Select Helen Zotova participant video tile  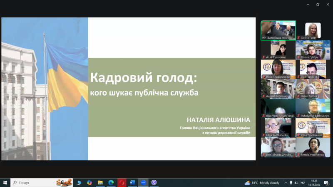[313, 89]
